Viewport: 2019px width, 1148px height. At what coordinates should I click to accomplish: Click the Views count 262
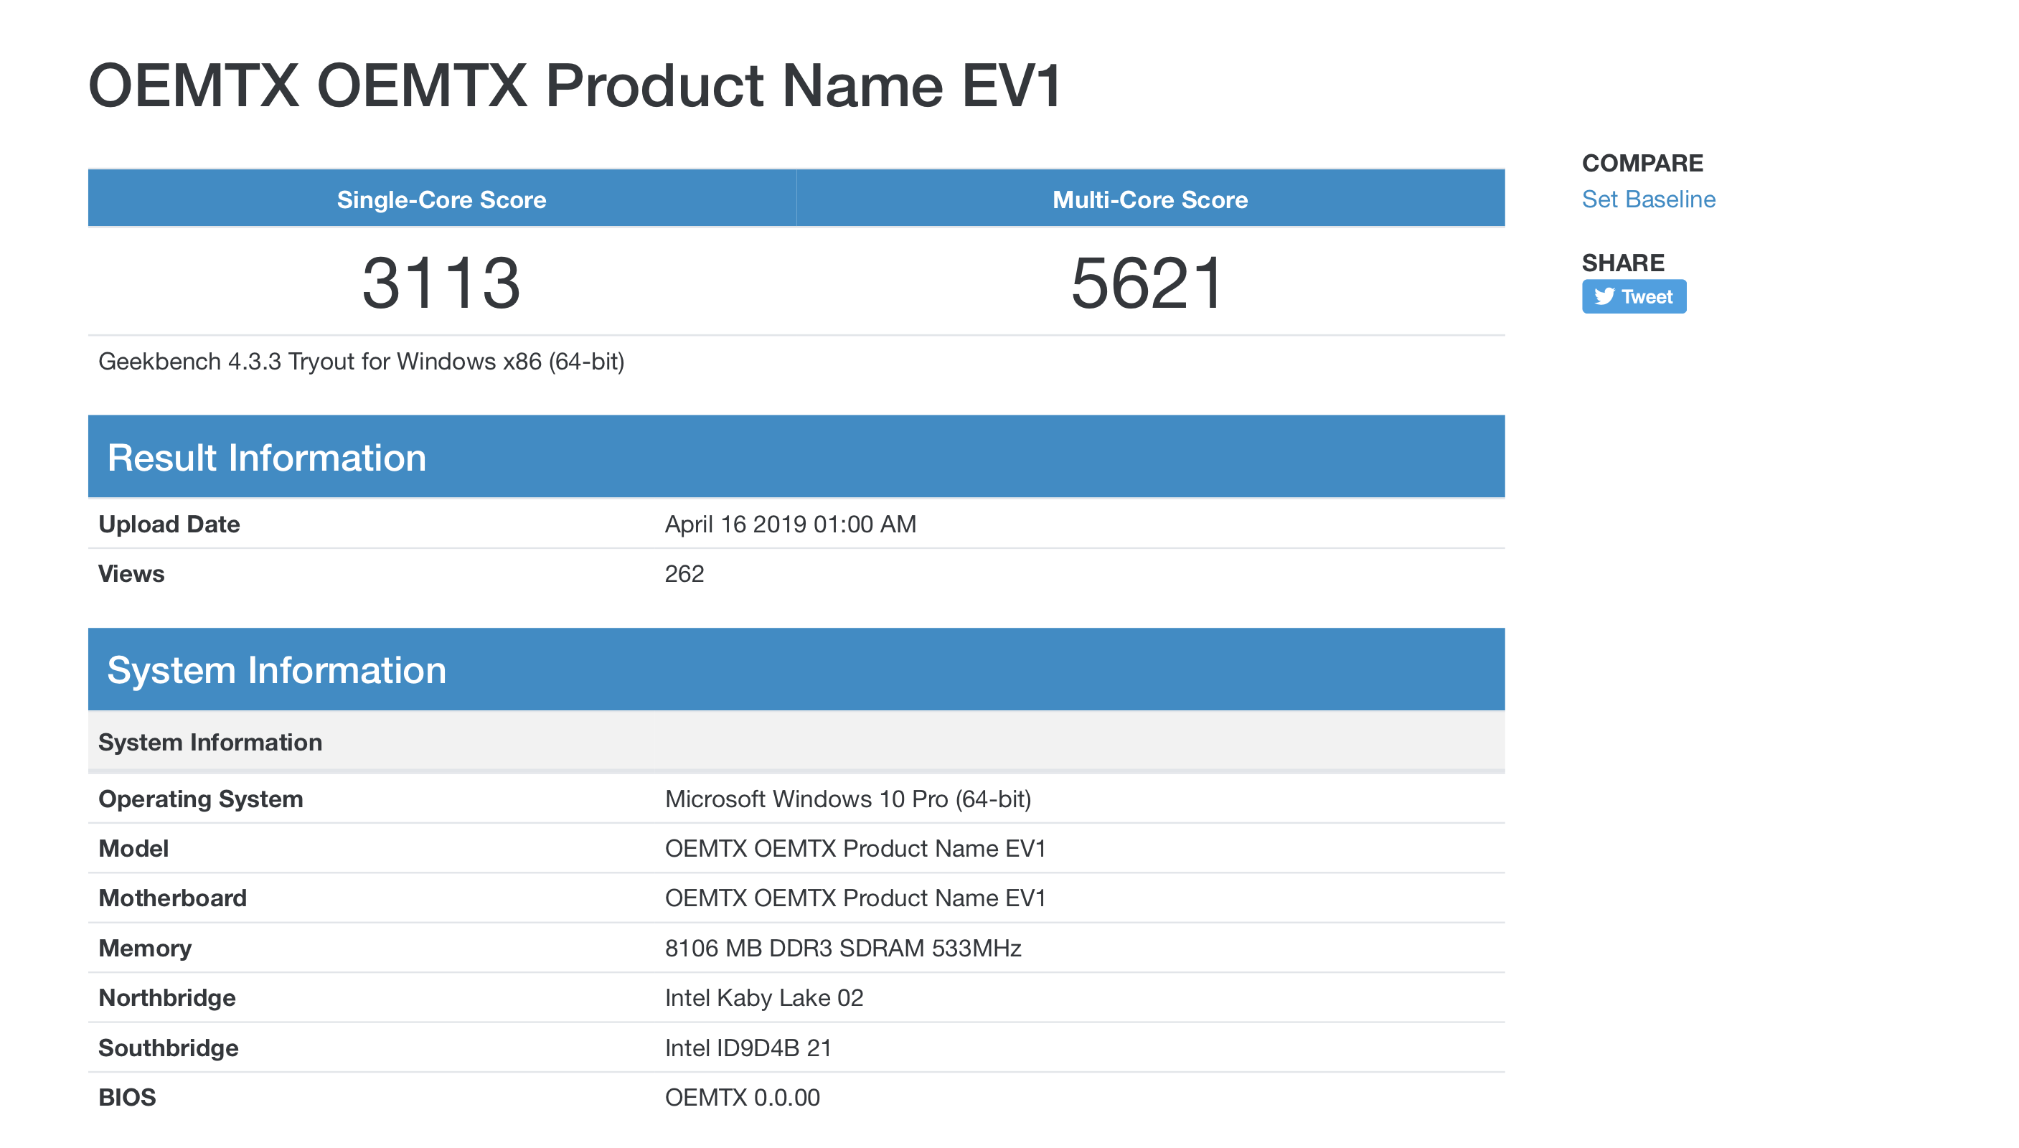point(684,573)
